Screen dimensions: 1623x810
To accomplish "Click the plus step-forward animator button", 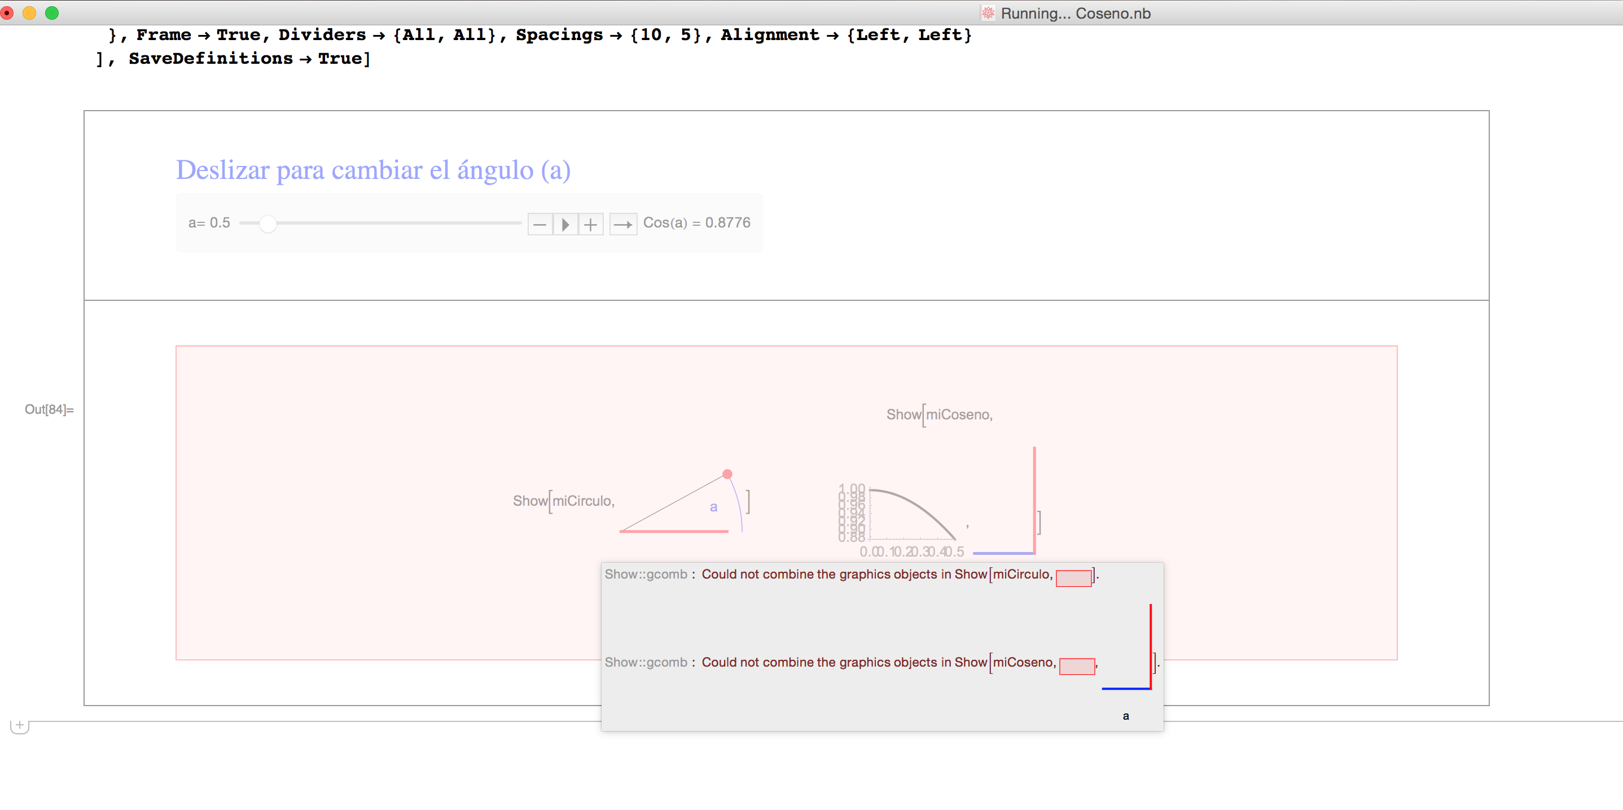I will 590,225.
